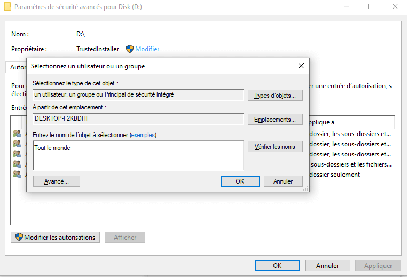This screenshot has width=407, height=277.
Task: Click the shield icon on Modifier les autorisations
Action: (19, 238)
